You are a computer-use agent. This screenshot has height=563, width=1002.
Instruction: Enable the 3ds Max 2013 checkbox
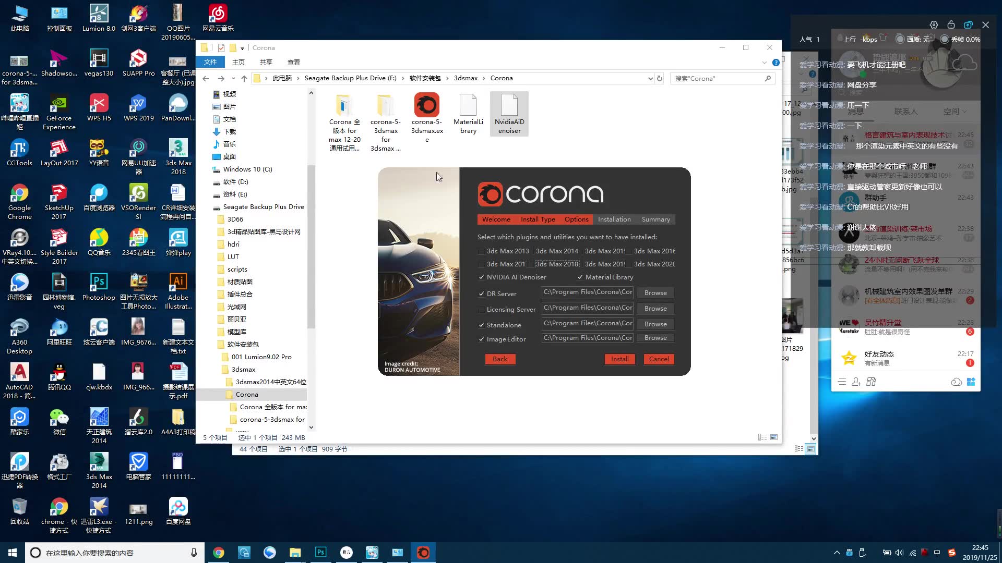tap(481, 251)
